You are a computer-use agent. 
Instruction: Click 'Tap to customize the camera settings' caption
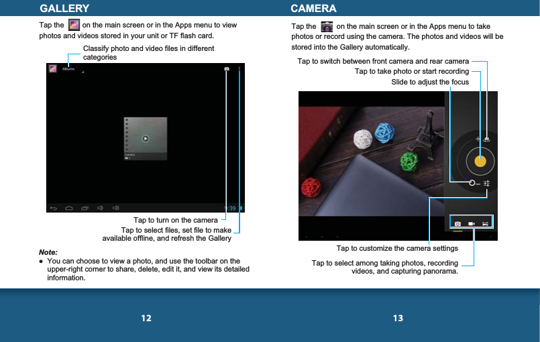point(397,248)
